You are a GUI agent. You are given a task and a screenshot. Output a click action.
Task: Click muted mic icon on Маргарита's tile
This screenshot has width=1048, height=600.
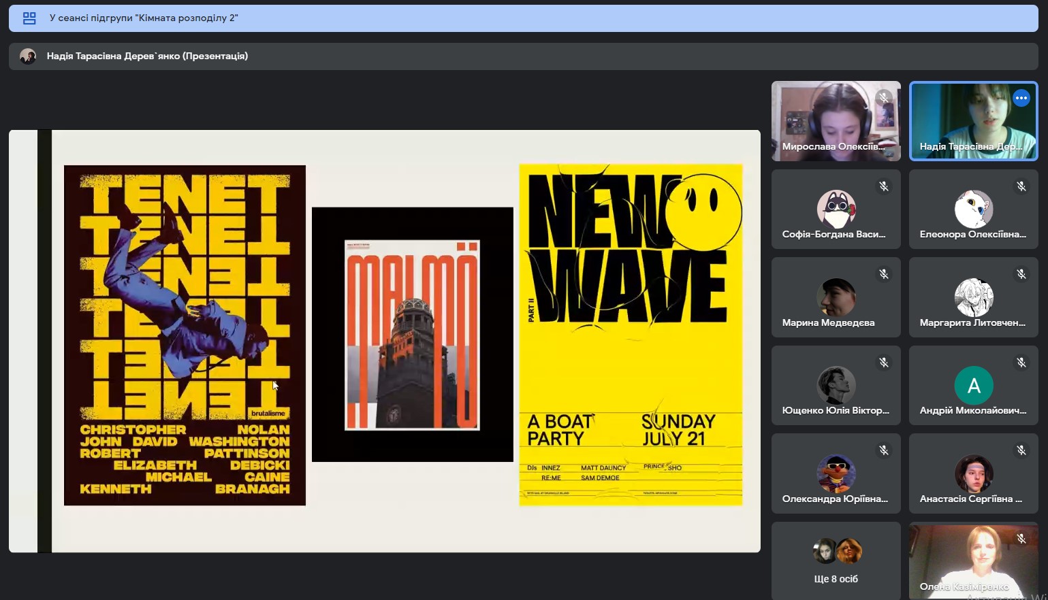(1021, 274)
